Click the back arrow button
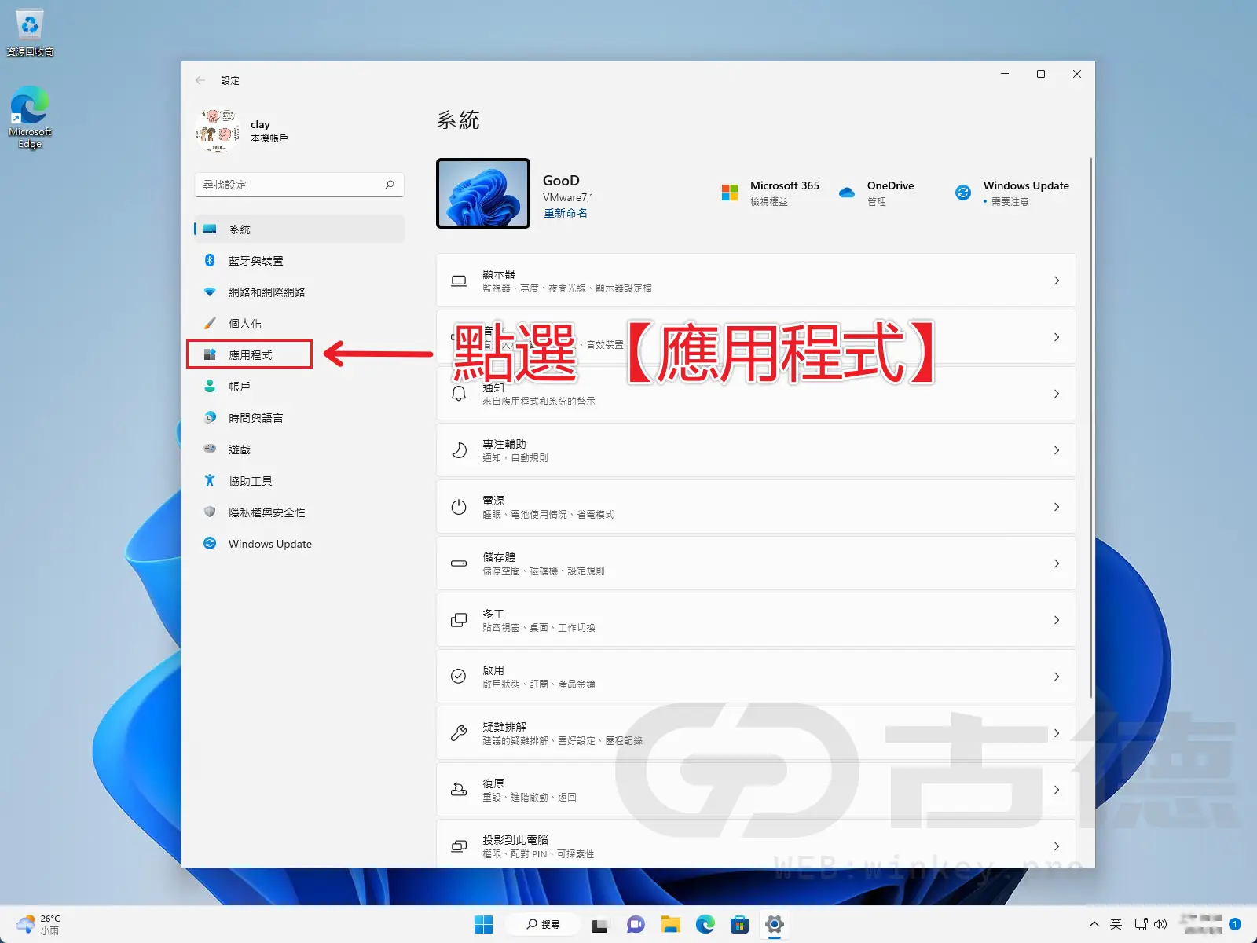 201,79
